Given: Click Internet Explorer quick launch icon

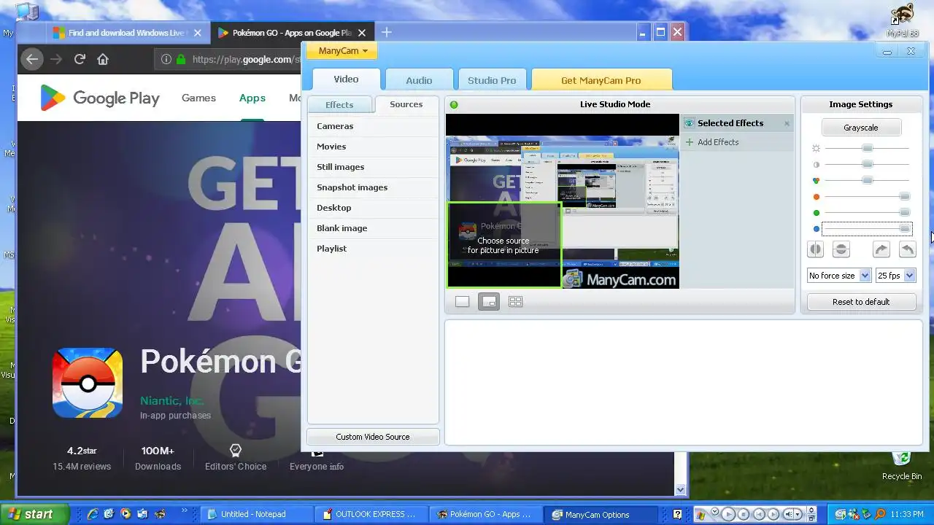Looking at the screenshot, I should (x=93, y=514).
